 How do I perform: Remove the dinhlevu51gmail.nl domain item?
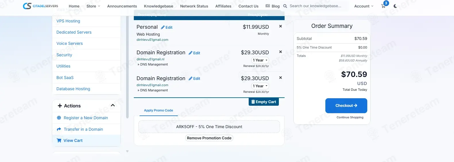[x=281, y=52]
